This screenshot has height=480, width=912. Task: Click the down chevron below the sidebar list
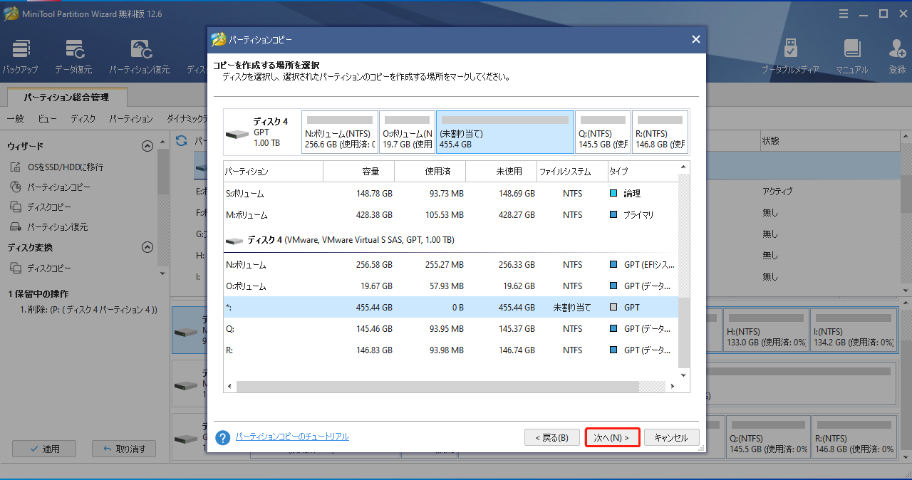pyautogui.click(x=162, y=273)
